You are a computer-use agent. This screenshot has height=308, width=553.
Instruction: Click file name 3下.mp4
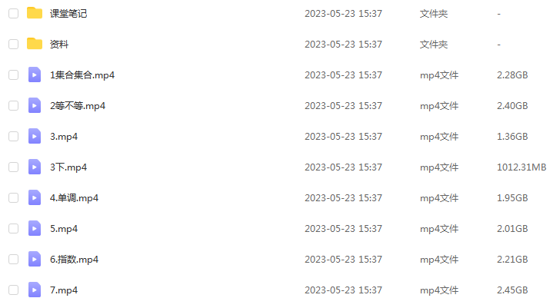pyautogui.click(x=68, y=167)
